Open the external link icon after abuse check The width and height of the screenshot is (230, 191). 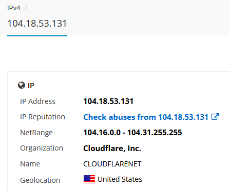tap(215, 117)
